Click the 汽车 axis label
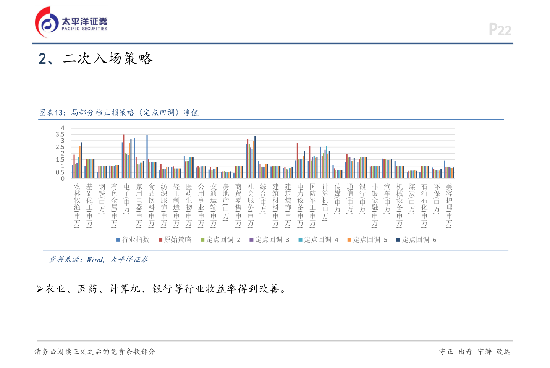This screenshot has height=368, width=550. [x=387, y=199]
